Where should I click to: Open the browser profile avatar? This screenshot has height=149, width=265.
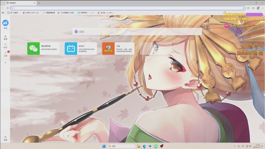258,8
